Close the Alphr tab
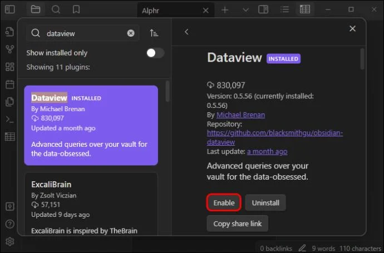Screen dimensions: 384x253 point(206,11)
